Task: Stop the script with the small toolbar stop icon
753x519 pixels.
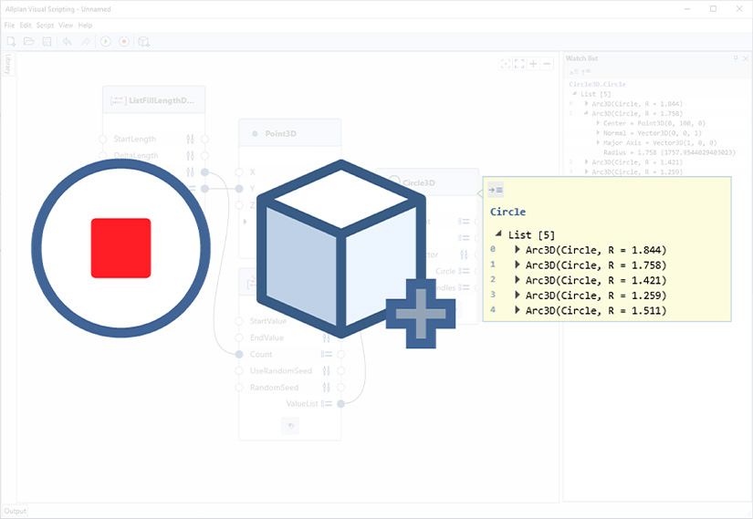Action: [124, 42]
